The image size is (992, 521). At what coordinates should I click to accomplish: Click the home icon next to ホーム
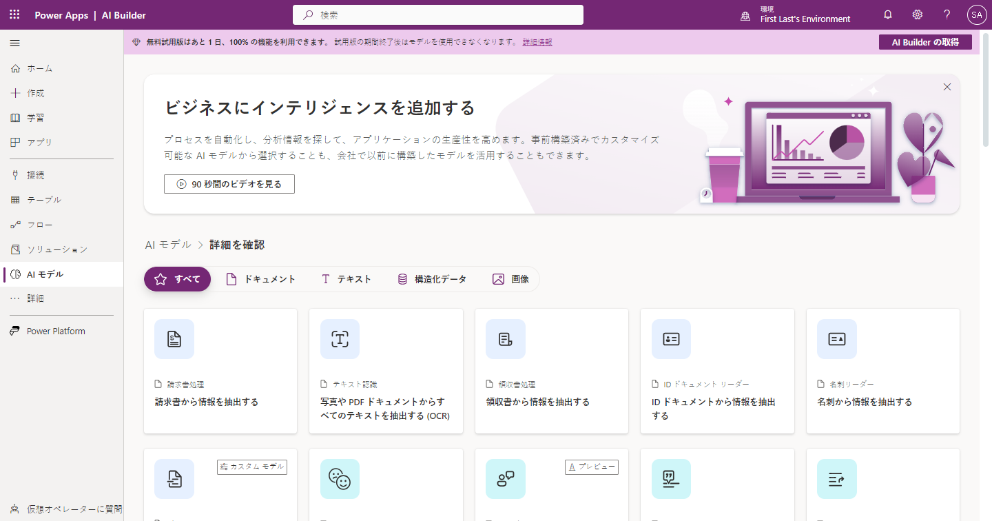click(x=16, y=68)
